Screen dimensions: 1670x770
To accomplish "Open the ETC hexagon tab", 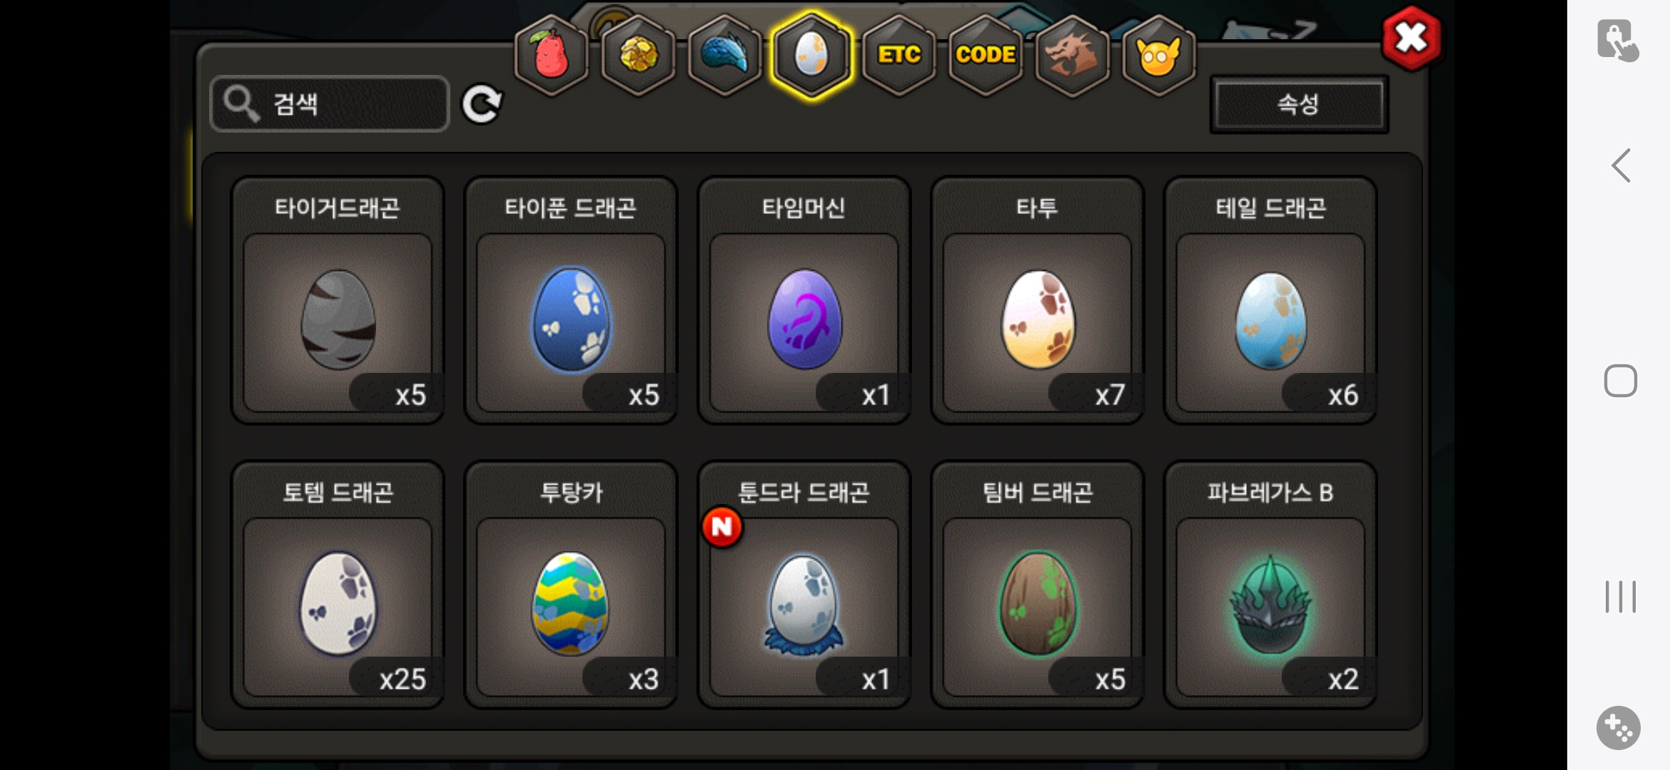I will point(899,55).
